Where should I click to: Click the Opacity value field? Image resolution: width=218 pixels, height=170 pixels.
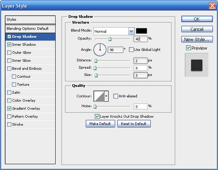point(140,39)
